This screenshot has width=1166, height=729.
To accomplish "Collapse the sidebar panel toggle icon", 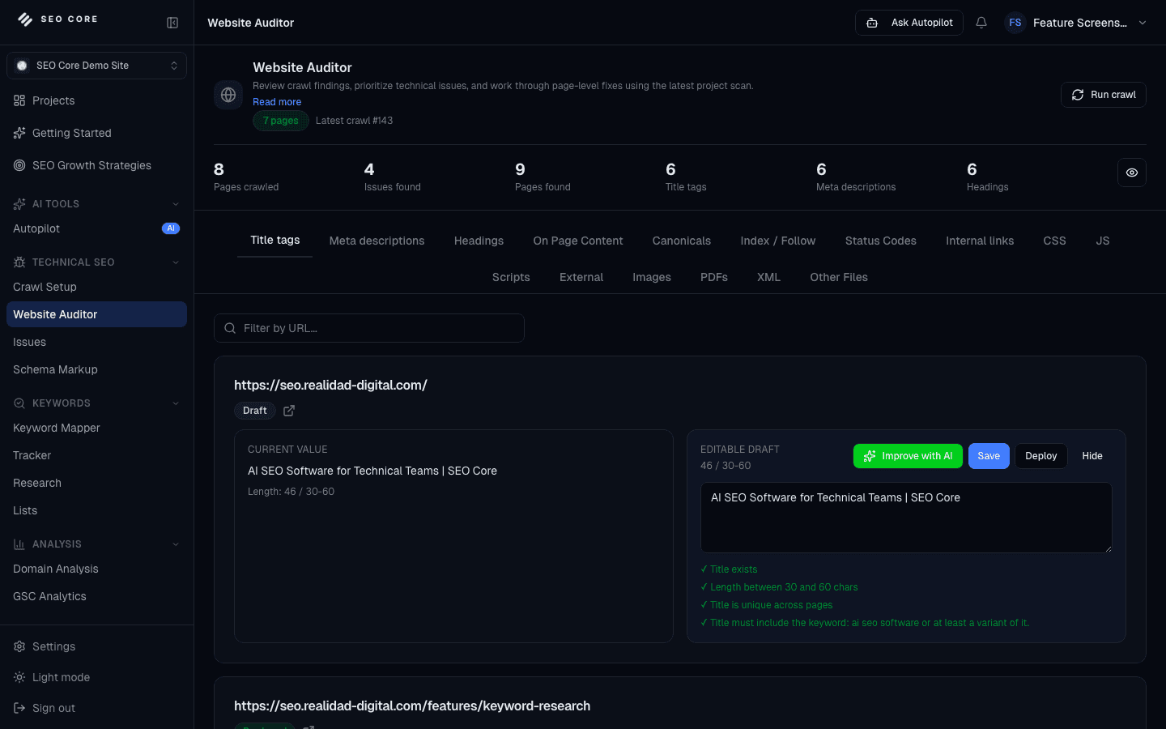I will click(x=172, y=23).
